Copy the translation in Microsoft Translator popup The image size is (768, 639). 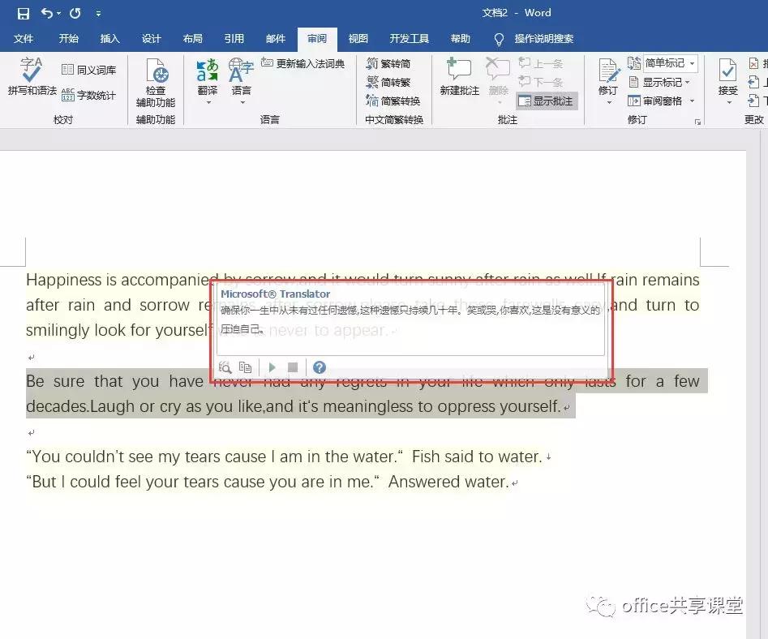(246, 367)
